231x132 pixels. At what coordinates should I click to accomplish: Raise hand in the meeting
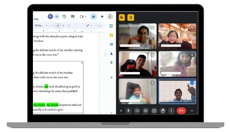point(163,111)
